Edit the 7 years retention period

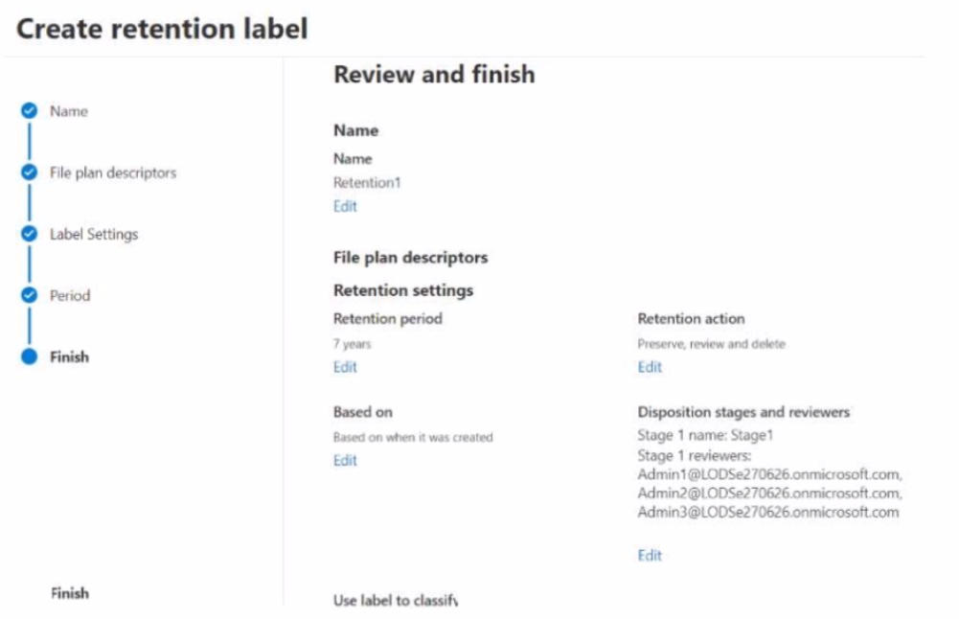[x=345, y=367]
